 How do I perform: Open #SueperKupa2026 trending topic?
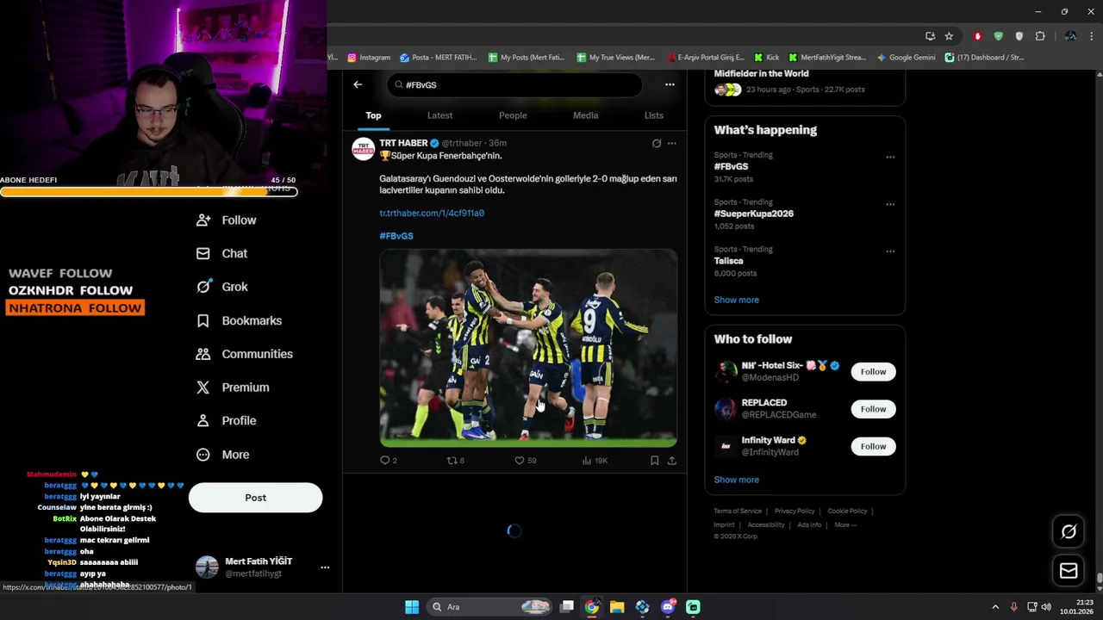tap(754, 214)
